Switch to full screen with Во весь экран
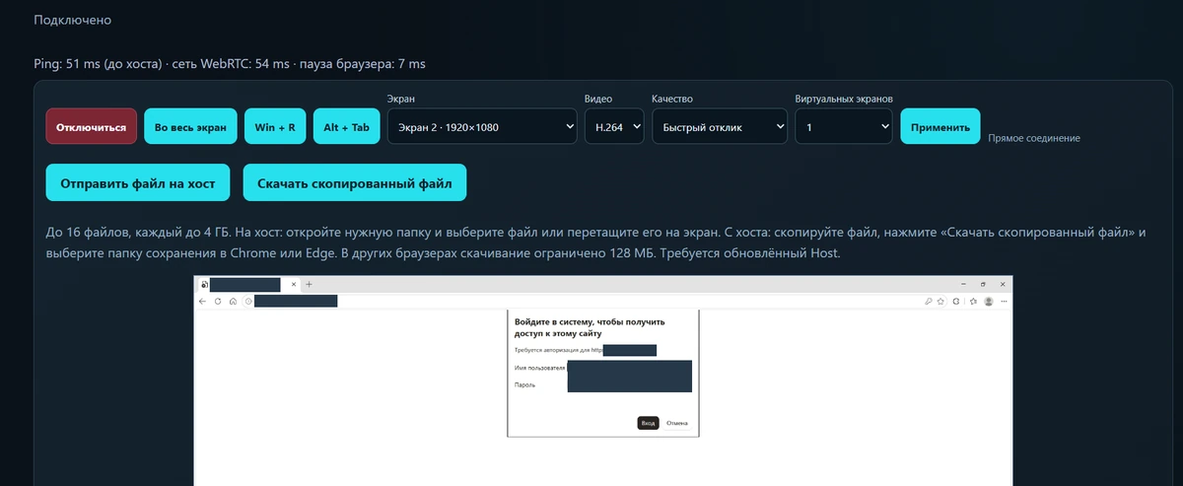Image resolution: width=1183 pixels, height=486 pixels. pyautogui.click(x=191, y=127)
